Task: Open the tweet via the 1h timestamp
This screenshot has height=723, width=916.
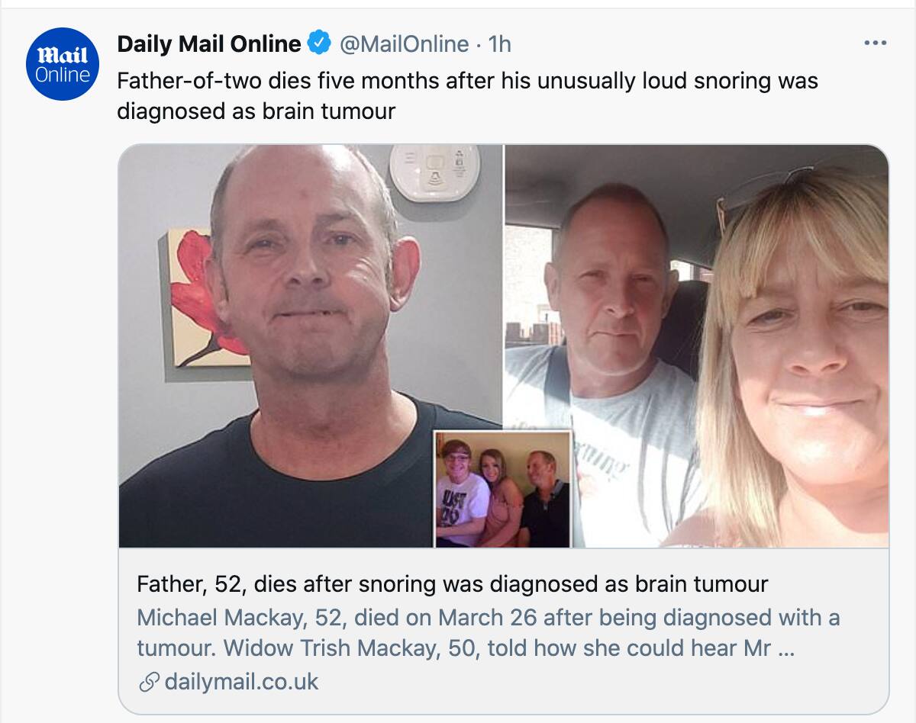Action: (x=499, y=44)
